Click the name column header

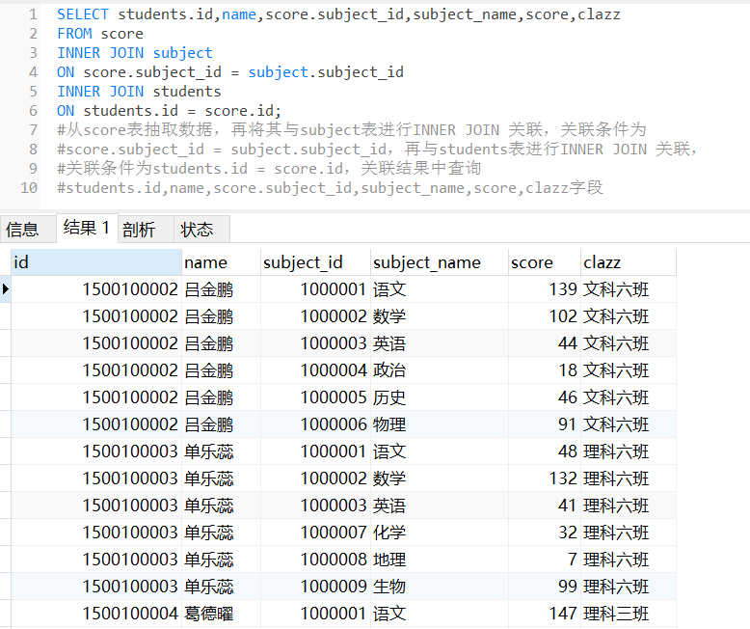[221, 262]
